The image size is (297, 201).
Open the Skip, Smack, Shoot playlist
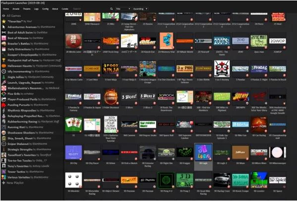pos(32,138)
